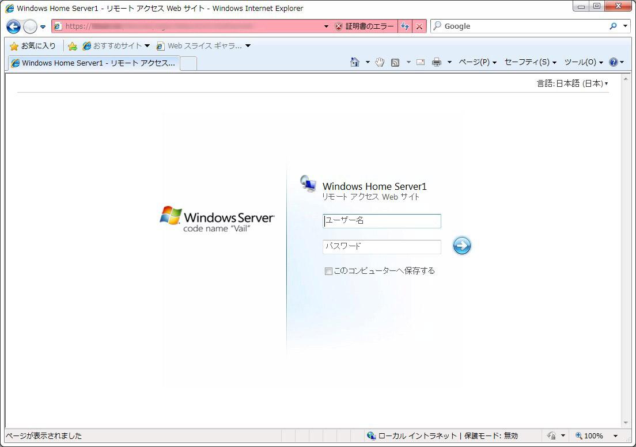This screenshot has width=636, height=447.
Task: Click the page icon in address bar
Action: click(x=58, y=26)
